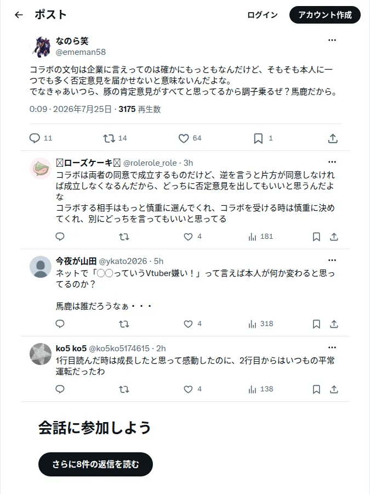370x494 pixels.
Task: Reply to the ko5 ko5 comment
Action: [60, 389]
